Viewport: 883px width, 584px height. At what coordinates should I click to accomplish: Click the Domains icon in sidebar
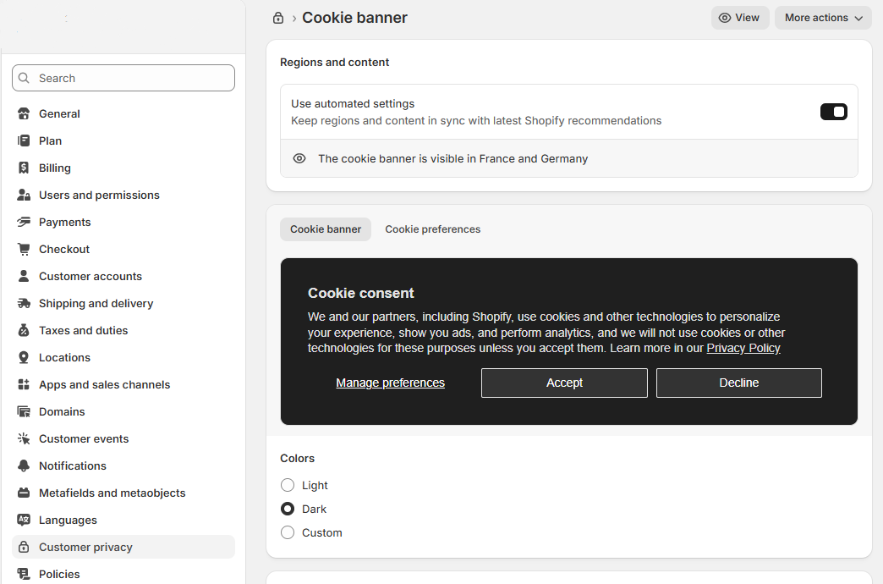click(24, 411)
